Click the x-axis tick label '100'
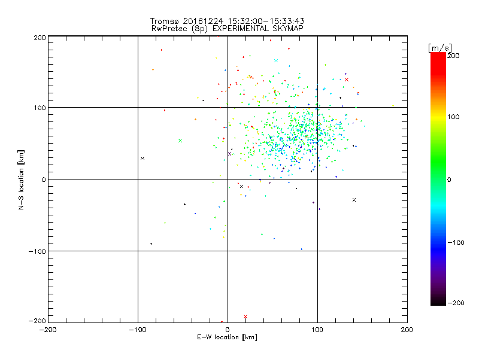Viewport: 479px width, 359px height. tap(317, 330)
